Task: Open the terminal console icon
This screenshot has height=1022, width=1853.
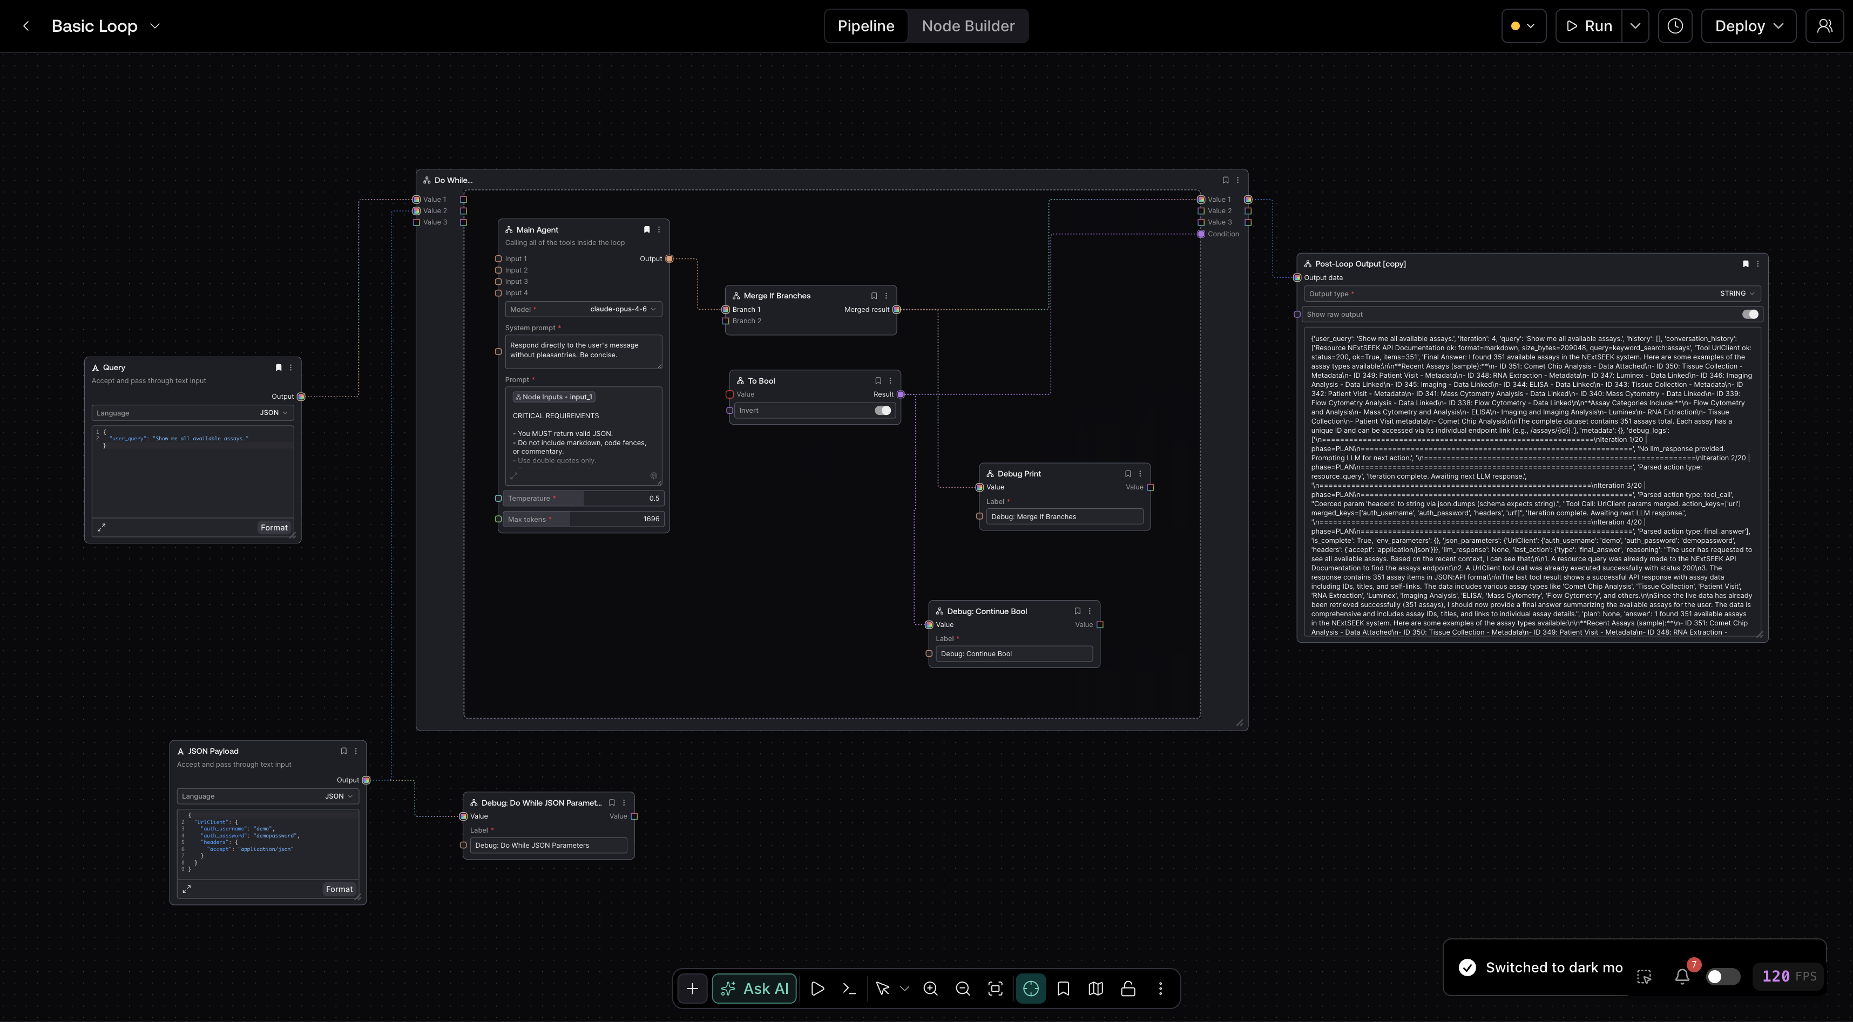Action: [x=849, y=988]
